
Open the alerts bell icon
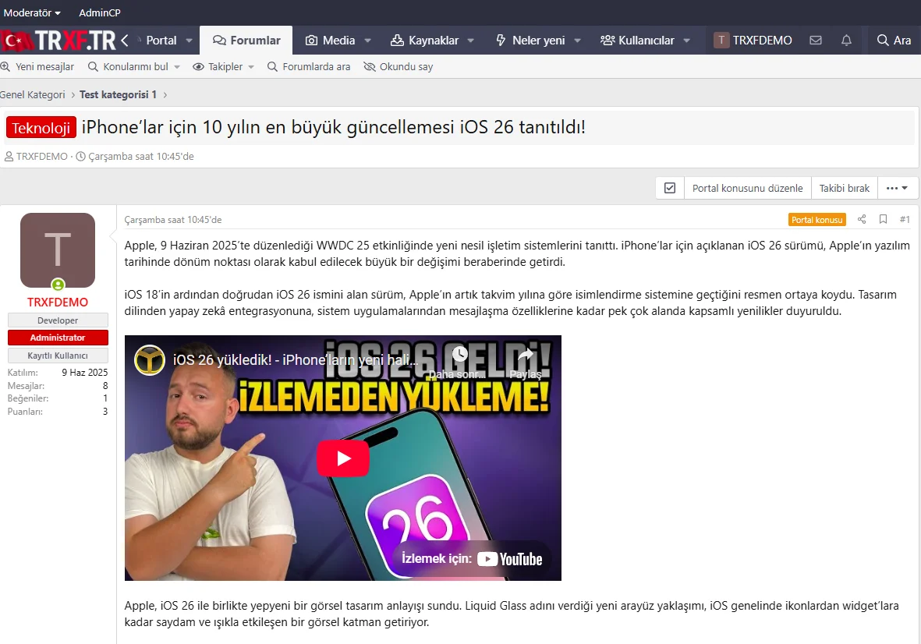coord(846,41)
